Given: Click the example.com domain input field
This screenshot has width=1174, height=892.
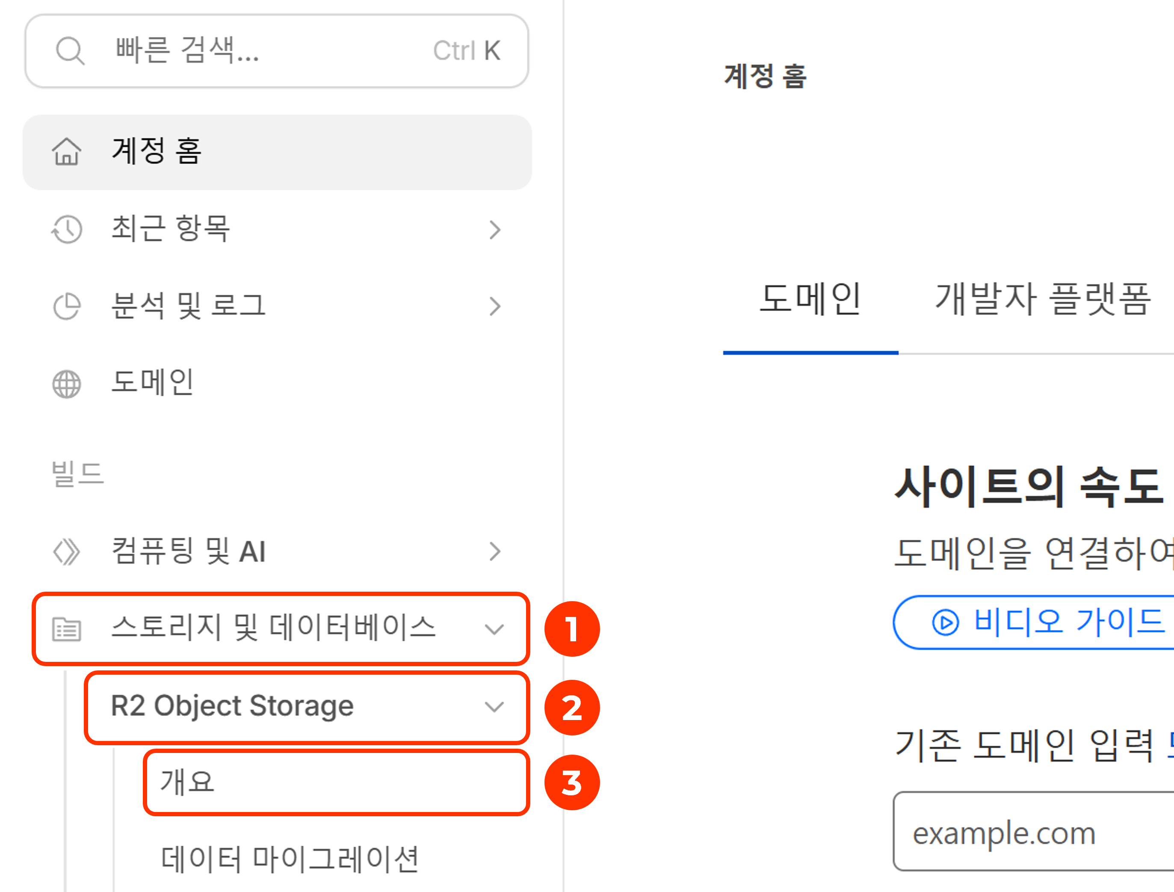Looking at the screenshot, I should (1035, 833).
